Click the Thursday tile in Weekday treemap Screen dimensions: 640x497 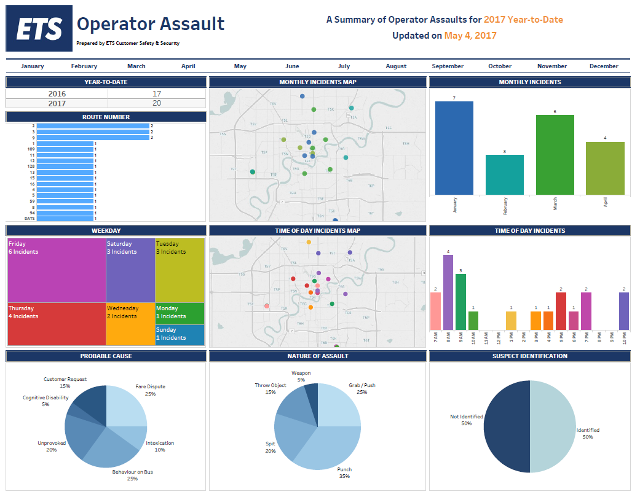tap(56, 324)
